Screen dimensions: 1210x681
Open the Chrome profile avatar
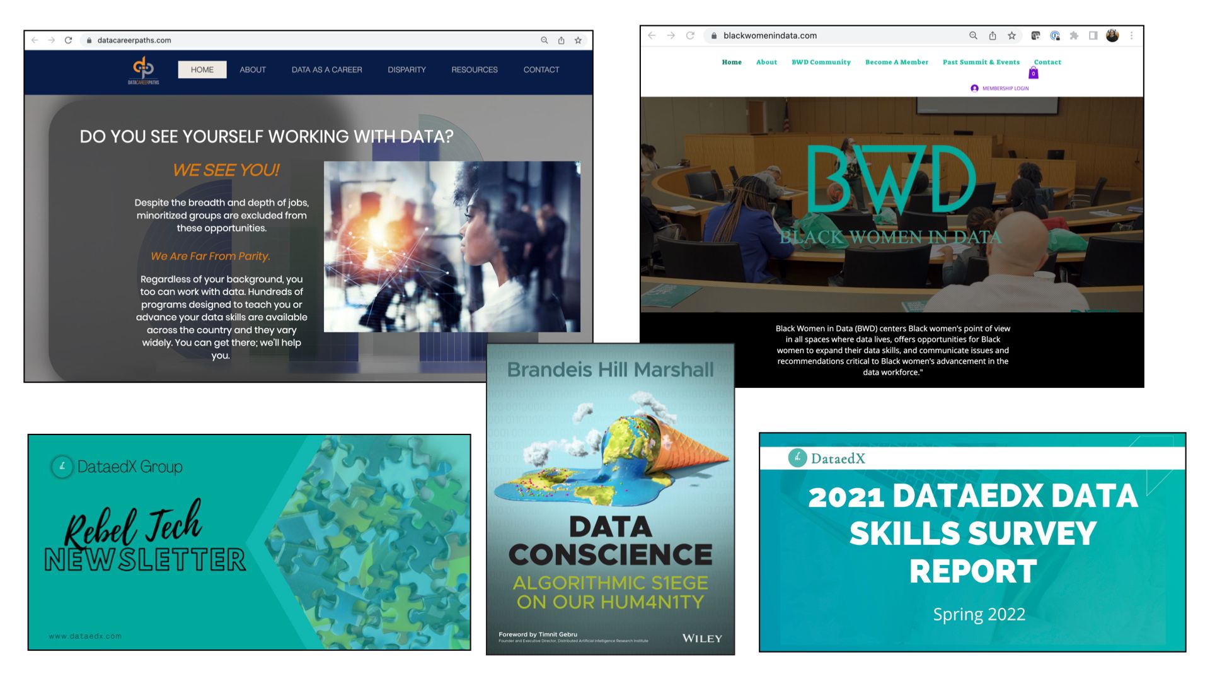1113,36
